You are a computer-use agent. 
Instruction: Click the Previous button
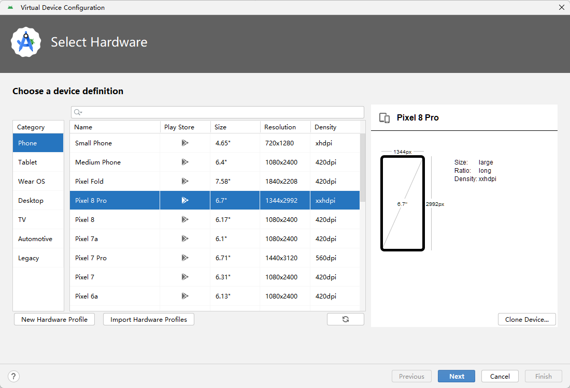coord(411,377)
